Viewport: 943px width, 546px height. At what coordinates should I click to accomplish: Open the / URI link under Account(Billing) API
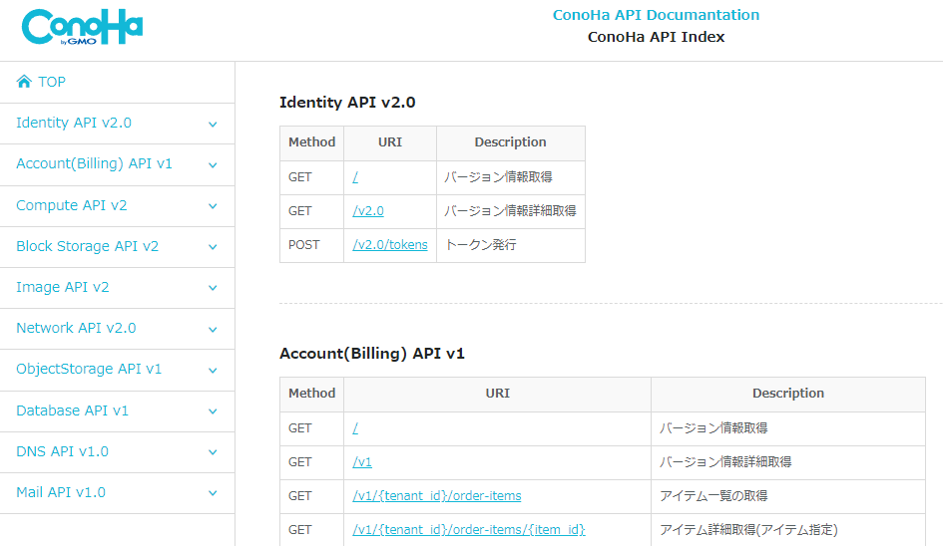355,428
